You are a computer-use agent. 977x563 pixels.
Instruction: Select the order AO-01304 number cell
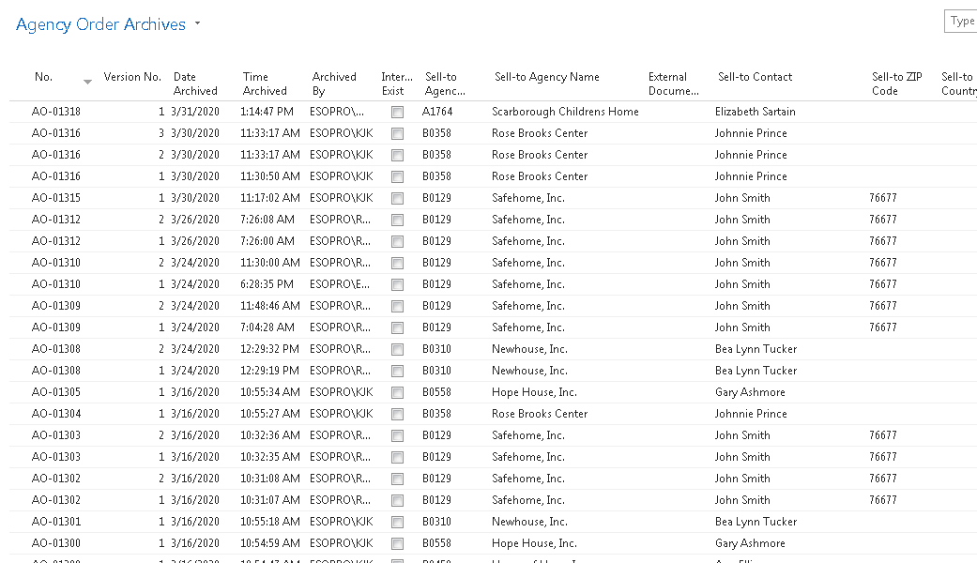point(56,414)
